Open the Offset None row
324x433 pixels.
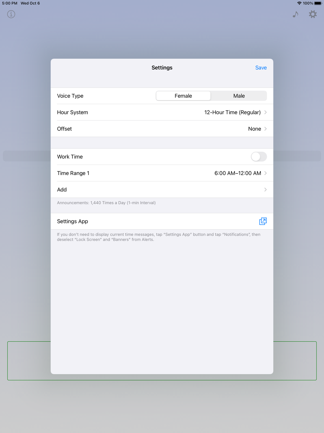point(162,129)
